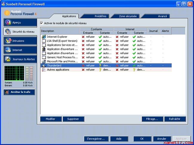Click the Internet Explorer application icon
The width and height of the screenshot is (194, 145).
pos(44,37)
